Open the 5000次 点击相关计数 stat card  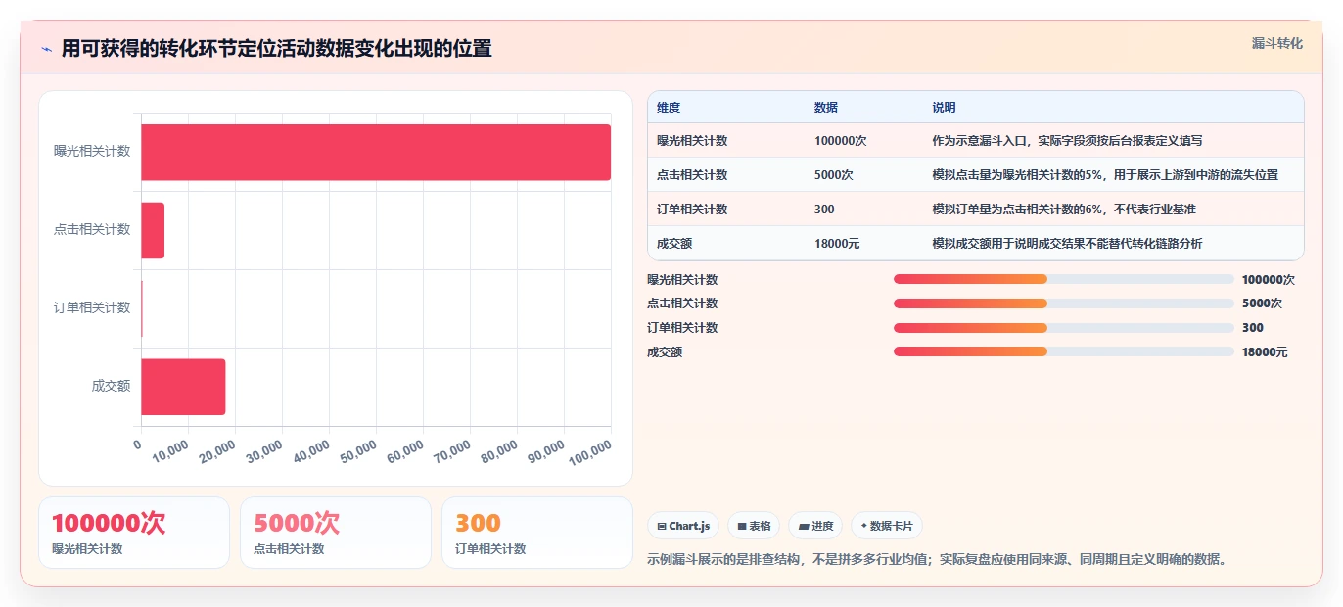pyautogui.click(x=336, y=533)
